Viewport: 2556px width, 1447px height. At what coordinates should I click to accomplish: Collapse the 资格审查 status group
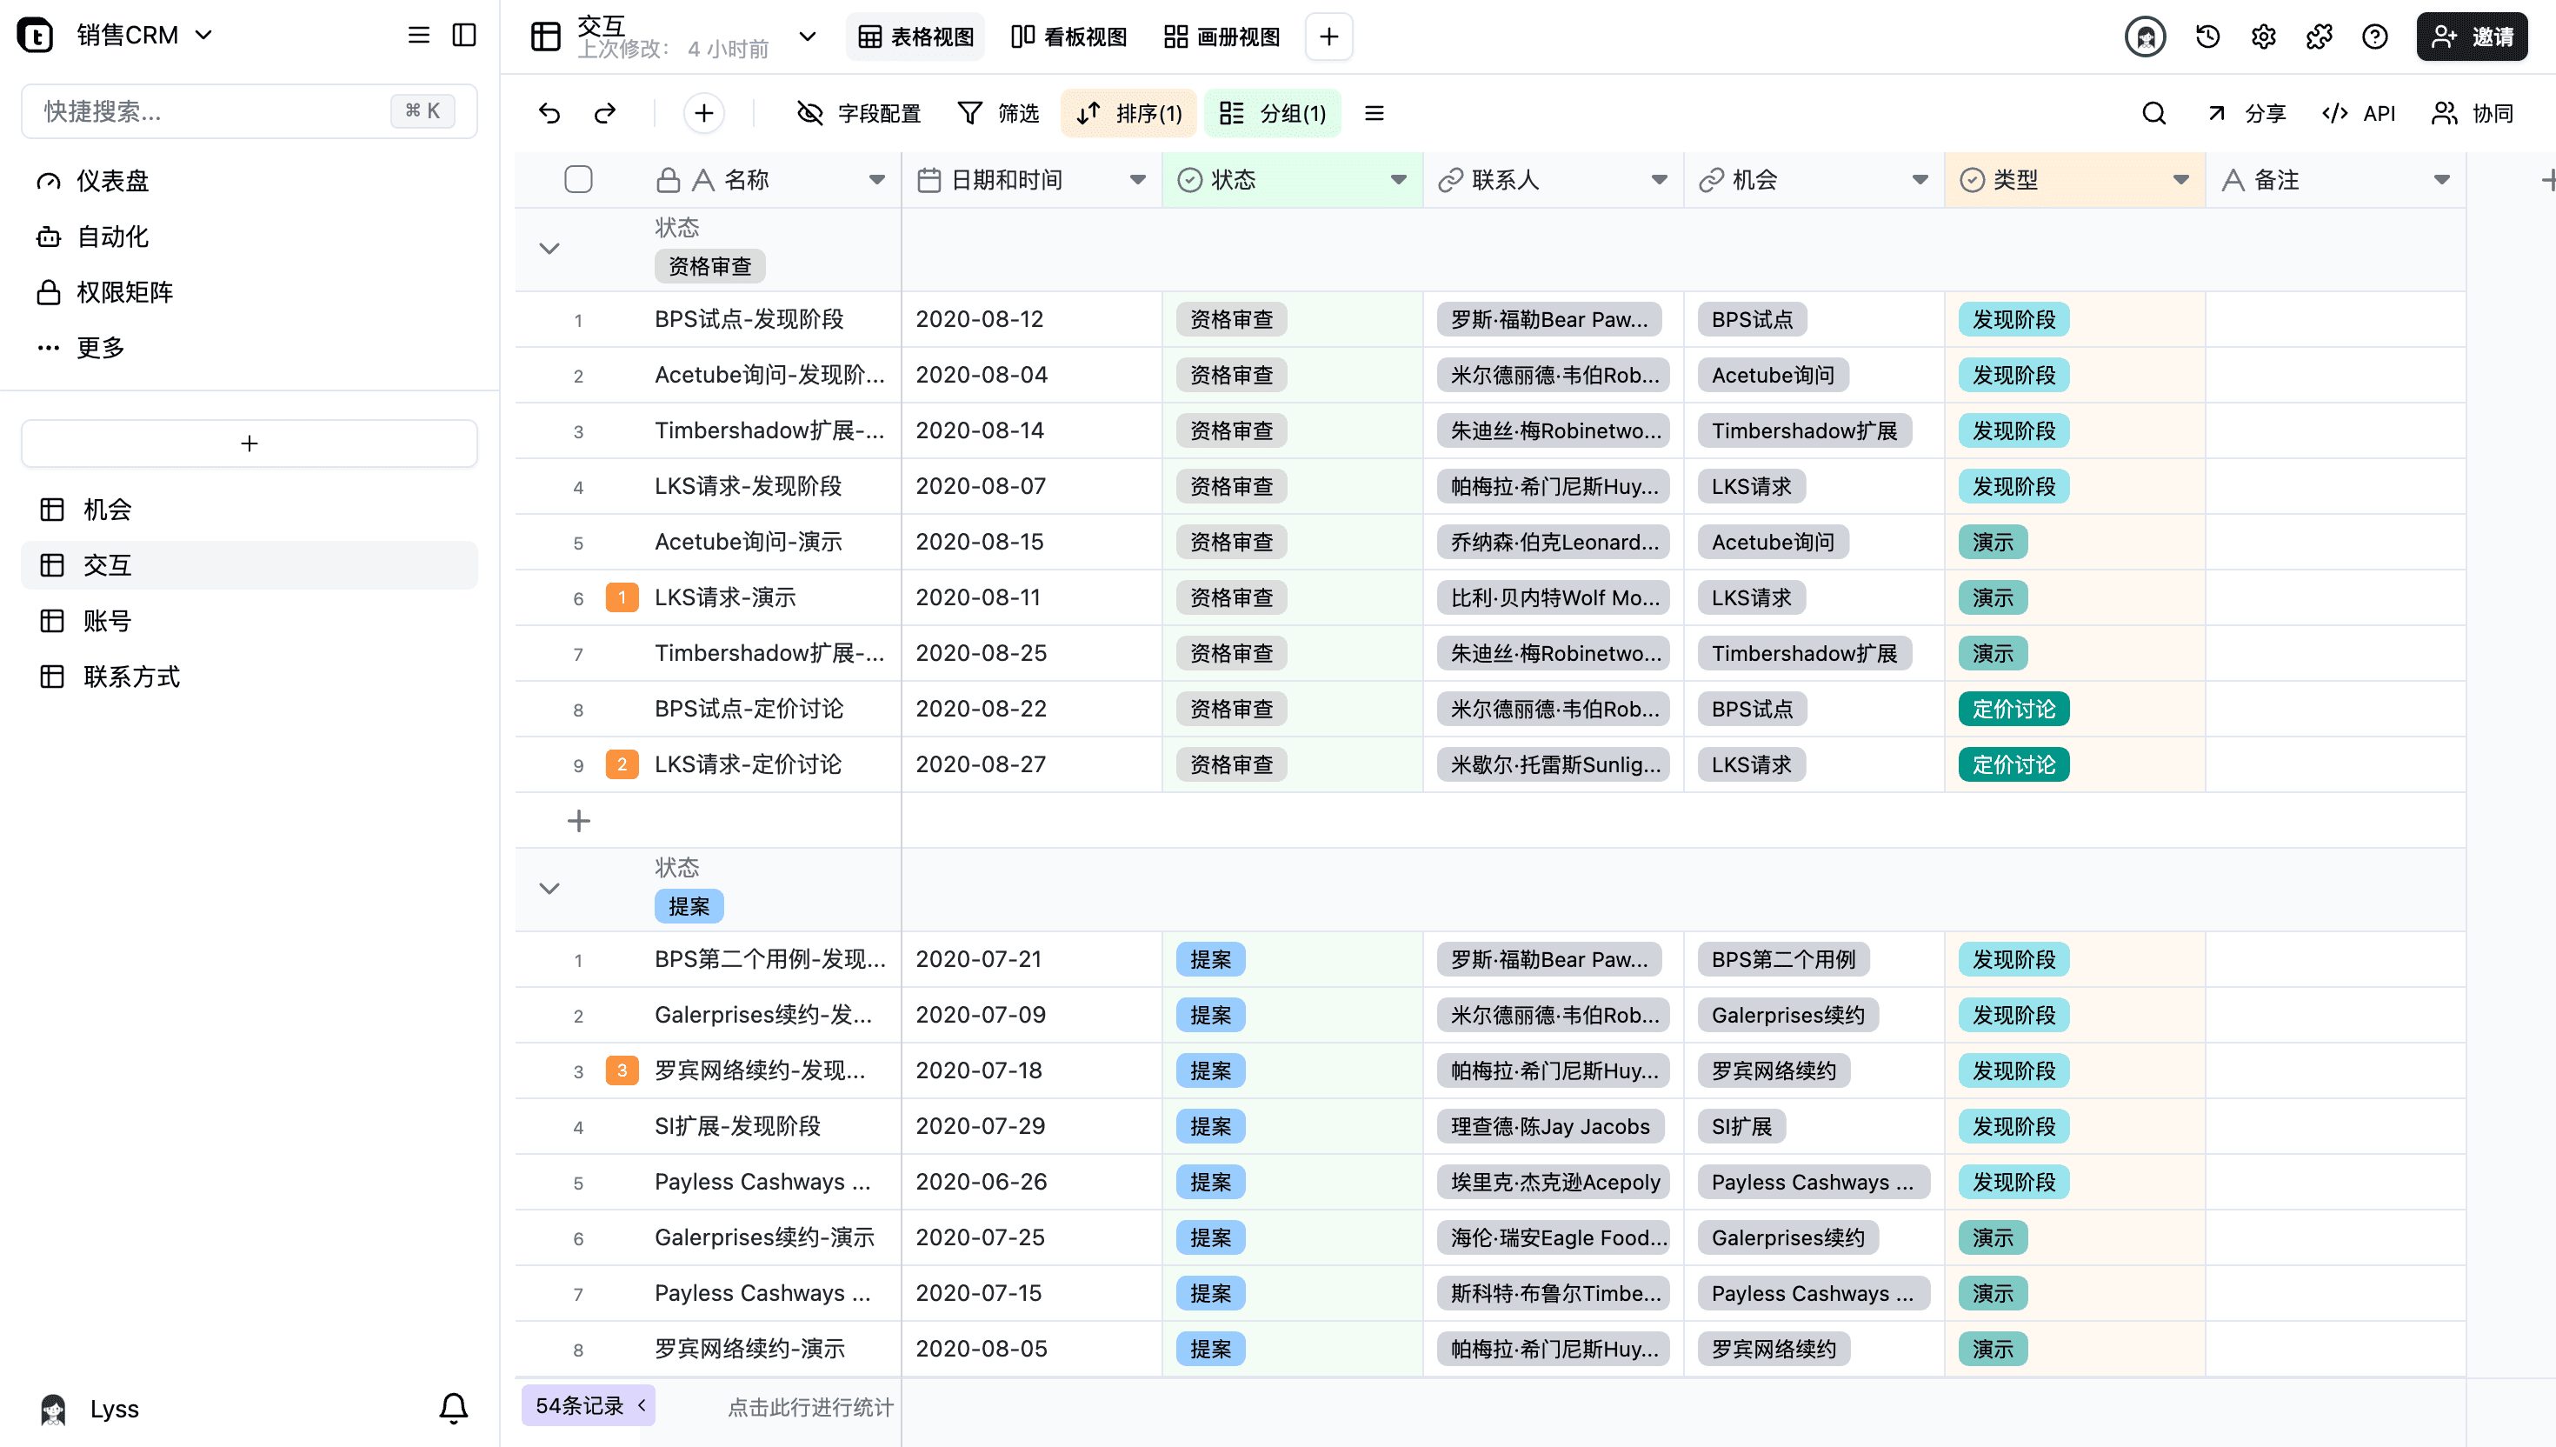tap(549, 249)
